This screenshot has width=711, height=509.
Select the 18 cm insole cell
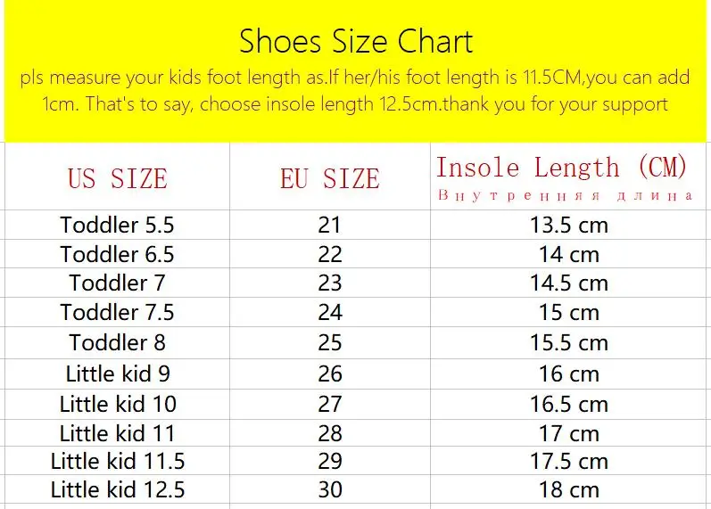coord(569,489)
